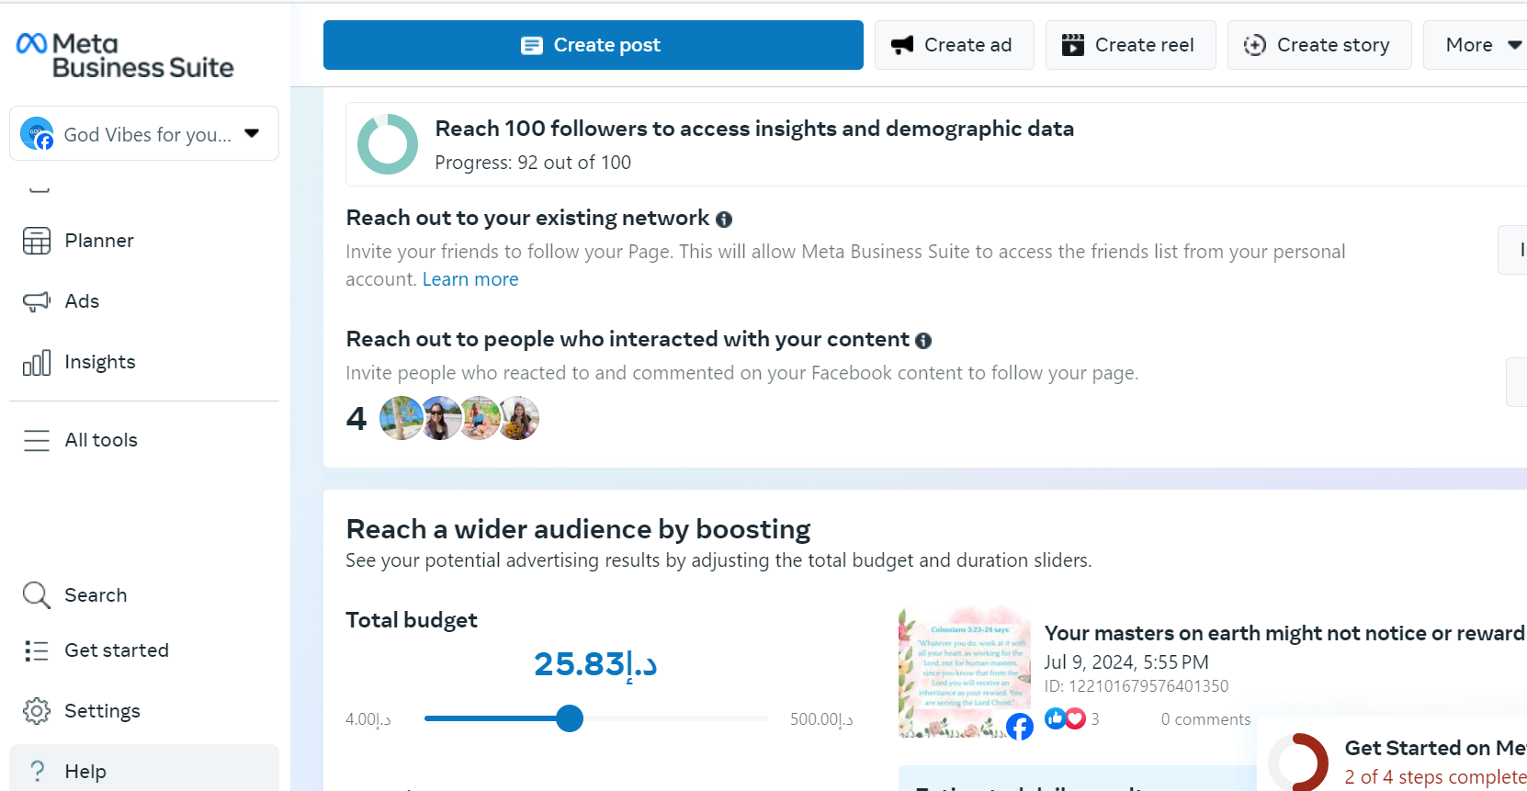Select Get started in the sidebar
Viewport: 1527px width, 791px height.
(x=144, y=650)
